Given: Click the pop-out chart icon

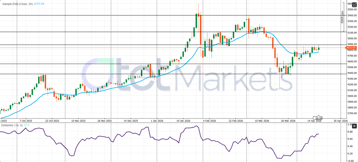Looking at the screenshot, I should pos(353,4).
